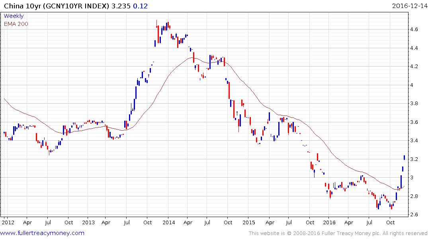Click the peak candlestick above 4.6
The image size is (428, 239).
click(157, 24)
